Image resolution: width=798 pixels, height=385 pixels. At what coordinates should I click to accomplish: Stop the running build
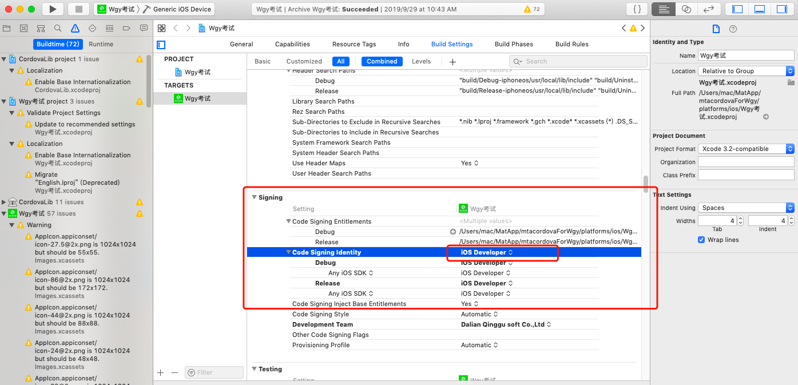[x=78, y=9]
